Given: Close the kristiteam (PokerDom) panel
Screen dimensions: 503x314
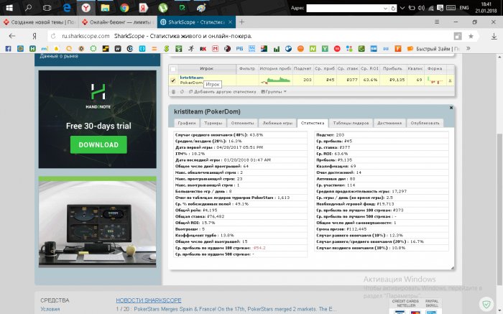Looking at the screenshot, I should pos(451,108).
